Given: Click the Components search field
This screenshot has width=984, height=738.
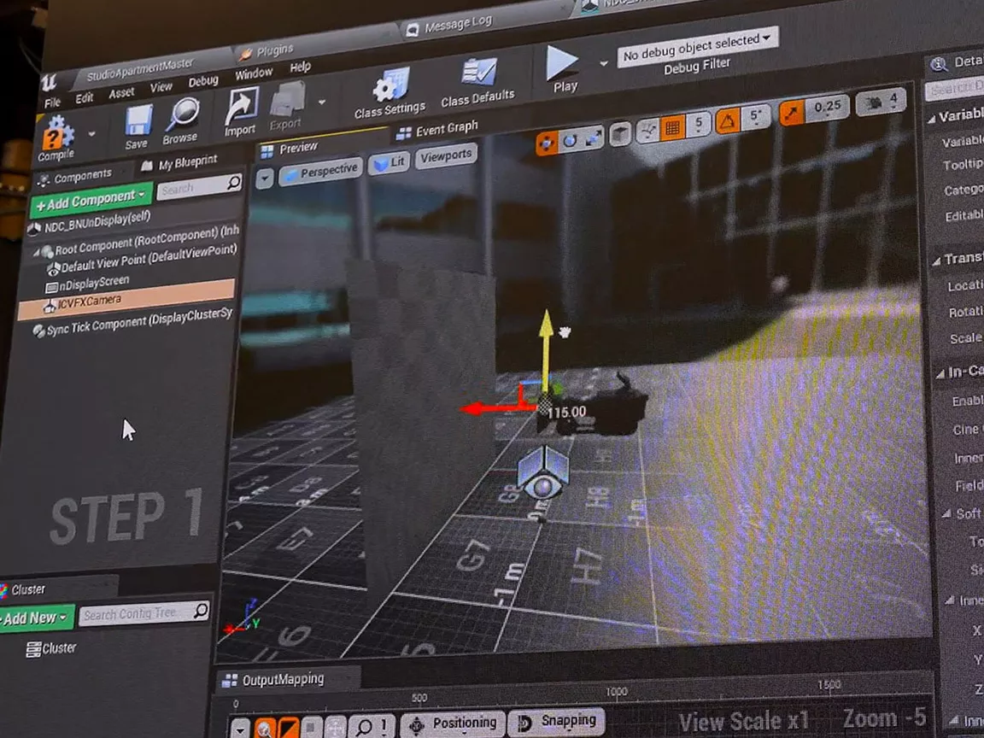Looking at the screenshot, I should (198, 186).
